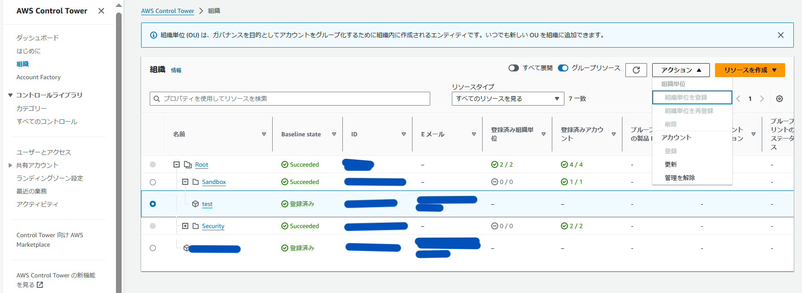Screen dimensions: 802x293
Task: Open the リソースを作成 dropdown button
Action: tap(750, 70)
